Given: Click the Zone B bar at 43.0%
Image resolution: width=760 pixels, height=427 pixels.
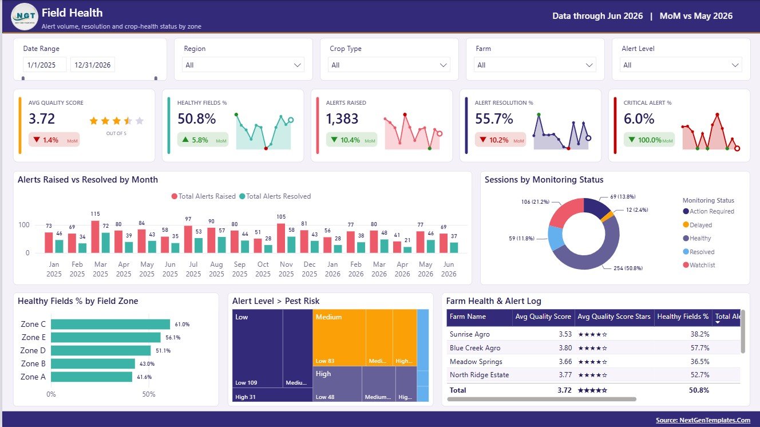Looking at the screenshot, I should [x=93, y=363].
